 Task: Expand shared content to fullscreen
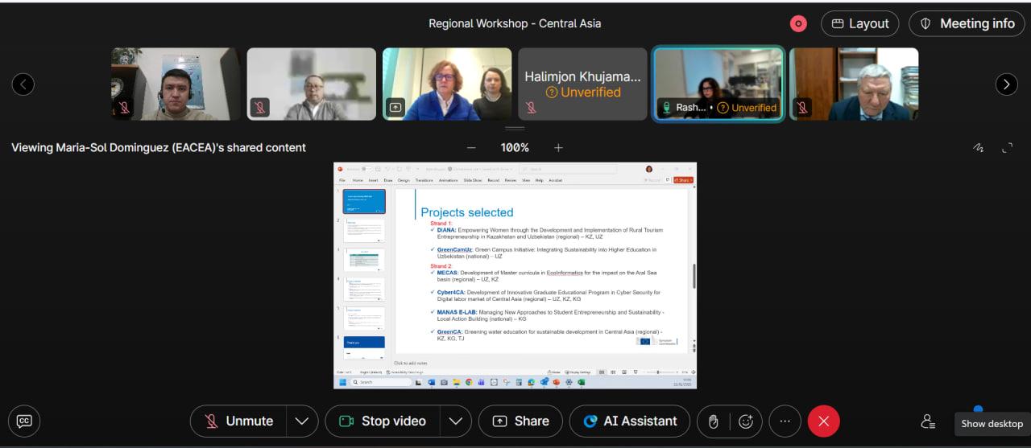click(1007, 148)
